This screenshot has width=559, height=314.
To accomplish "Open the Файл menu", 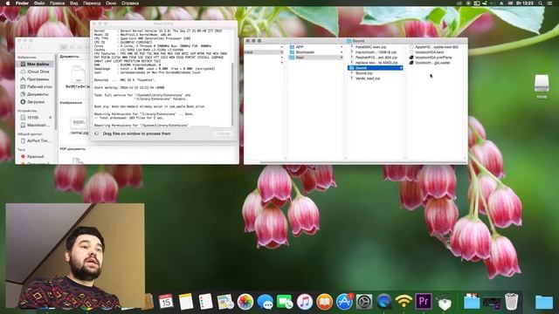I will coord(39,3).
